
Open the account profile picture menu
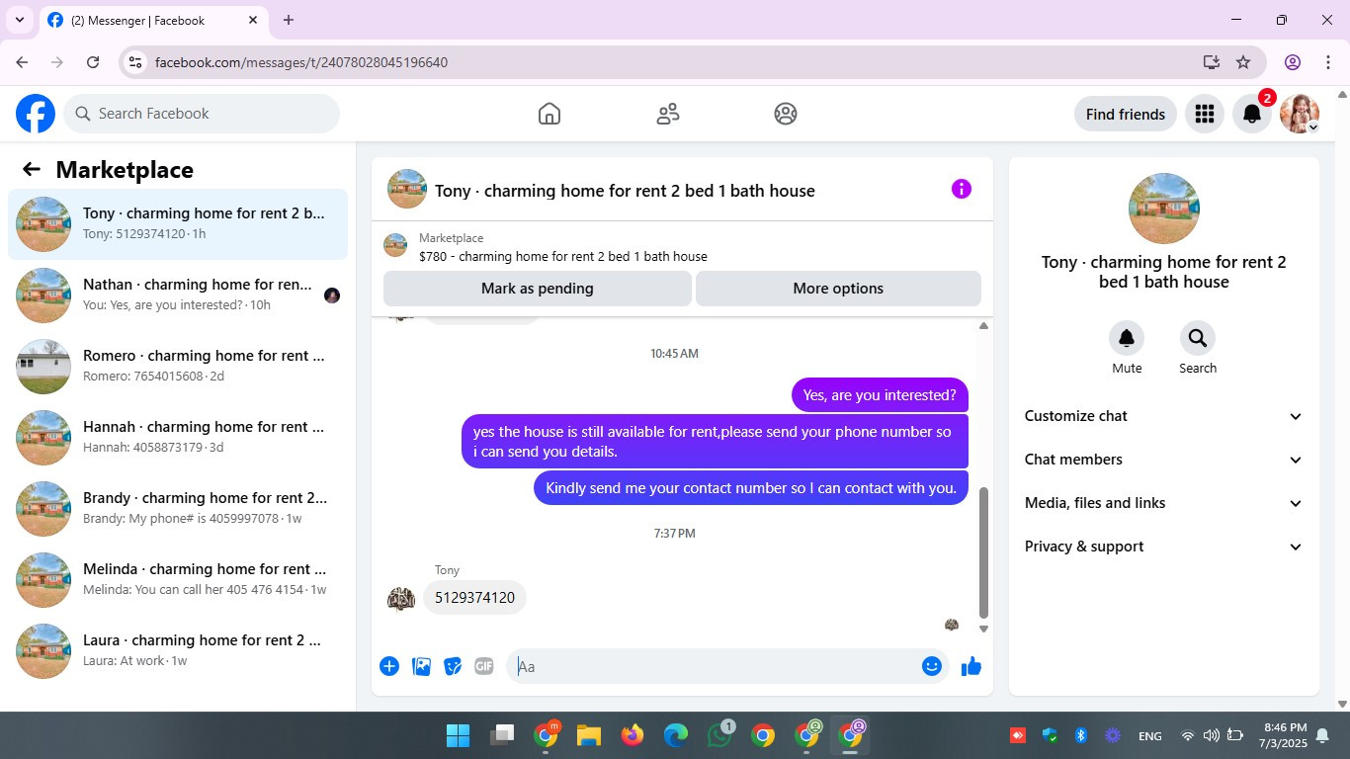coord(1300,114)
